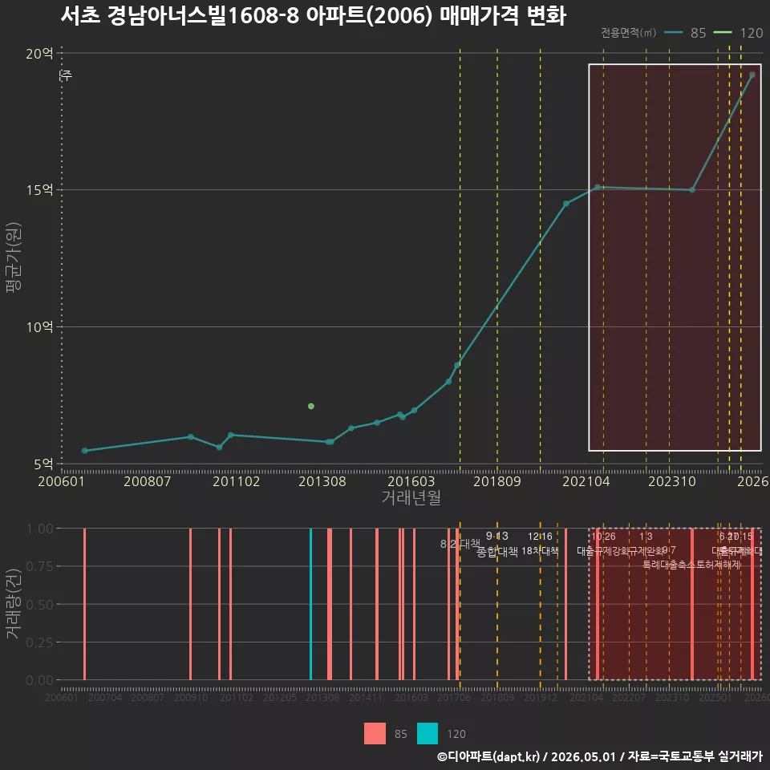Click '202310' on the price chart x-axis
This screenshot has width=770, height=770.
pos(672,481)
